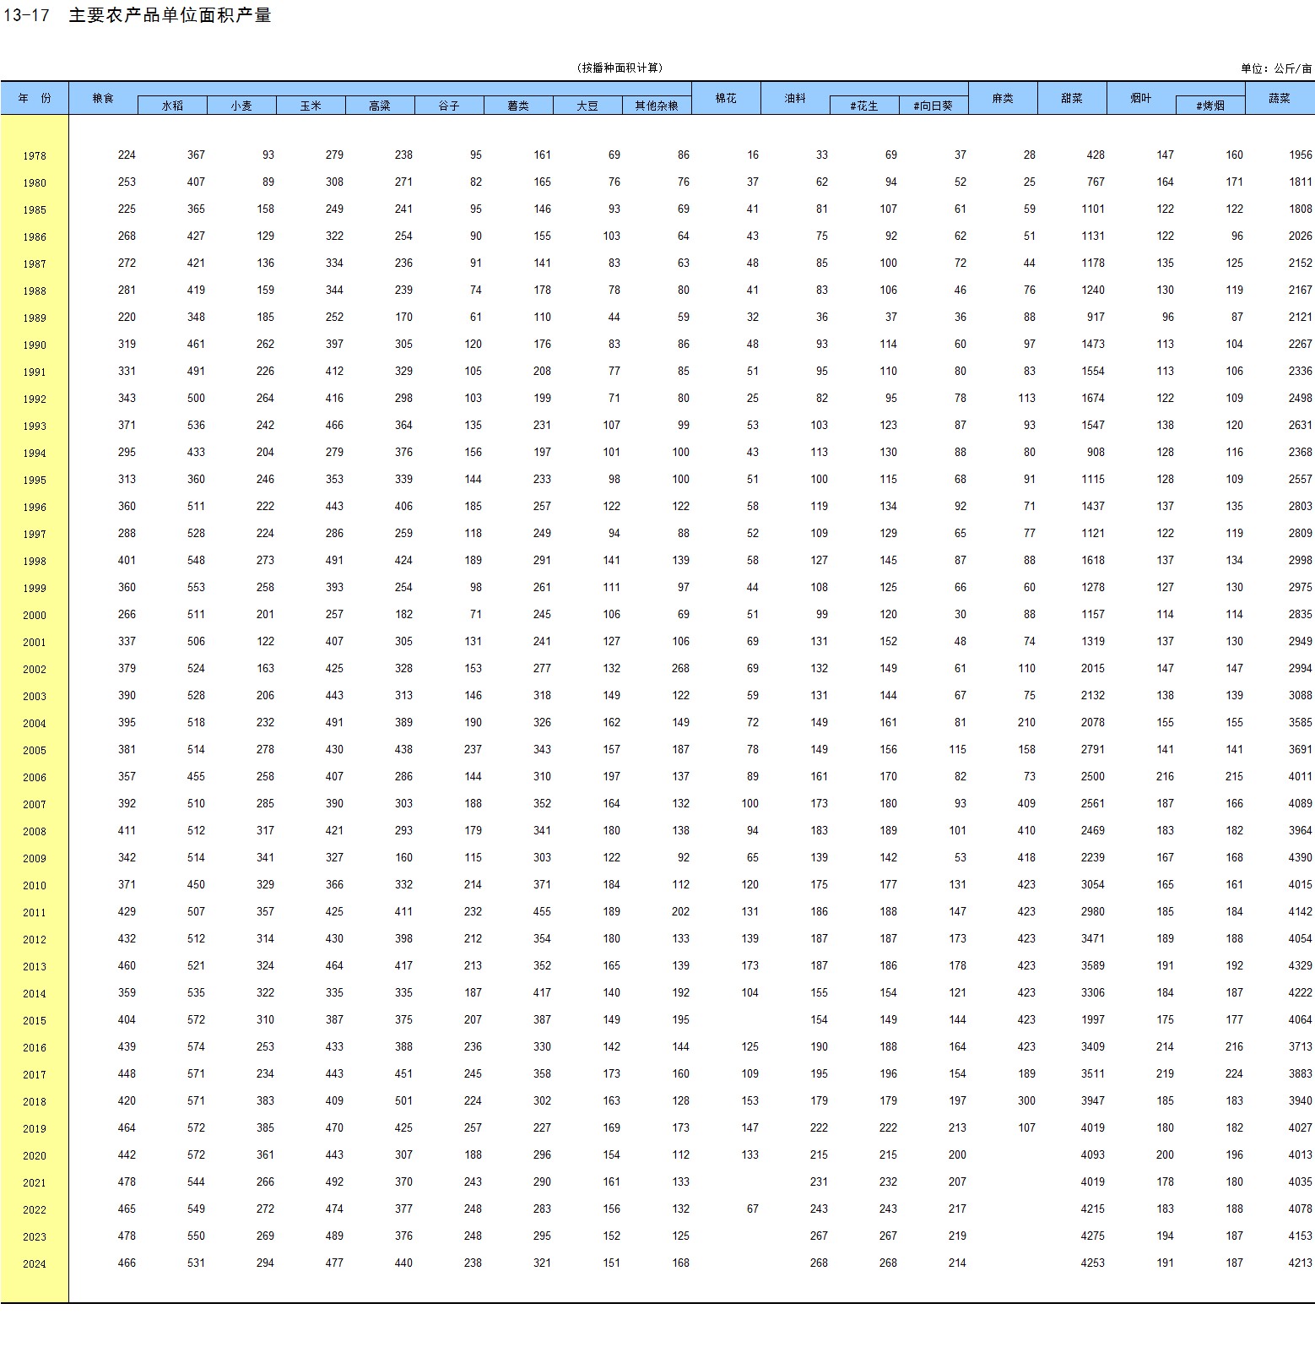Click the 甜菜 column header

[x=1072, y=98]
